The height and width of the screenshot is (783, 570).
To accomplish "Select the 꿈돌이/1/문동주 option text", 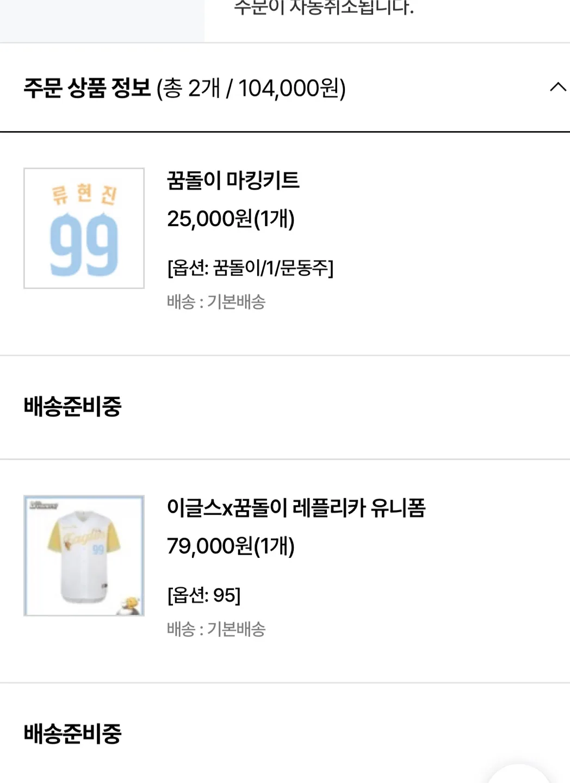I will (250, 268).
